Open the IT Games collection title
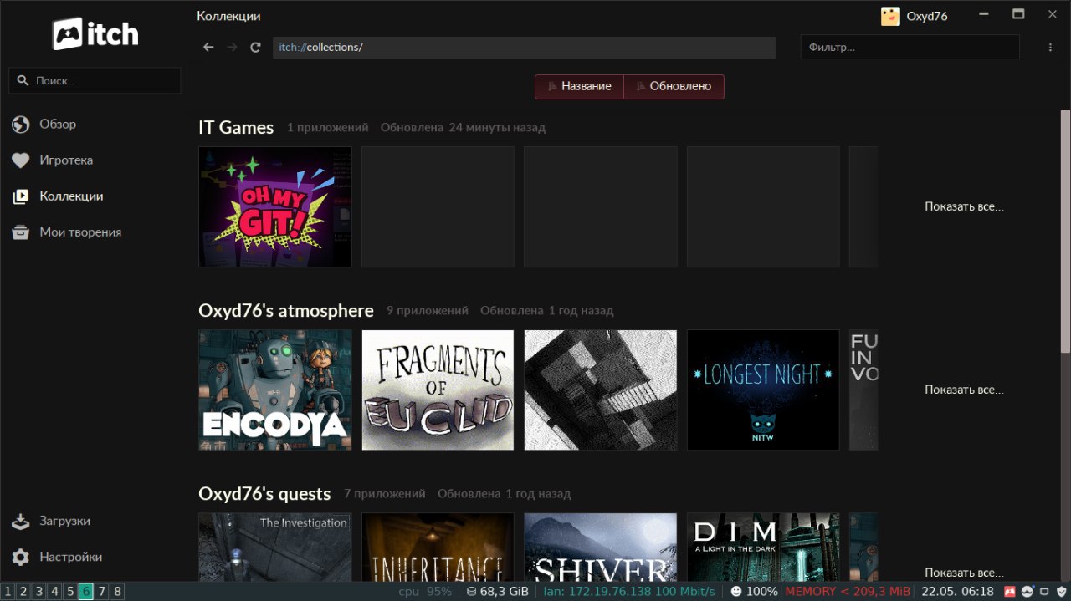Screen dimensions: 1071x601 click(236, 128)
